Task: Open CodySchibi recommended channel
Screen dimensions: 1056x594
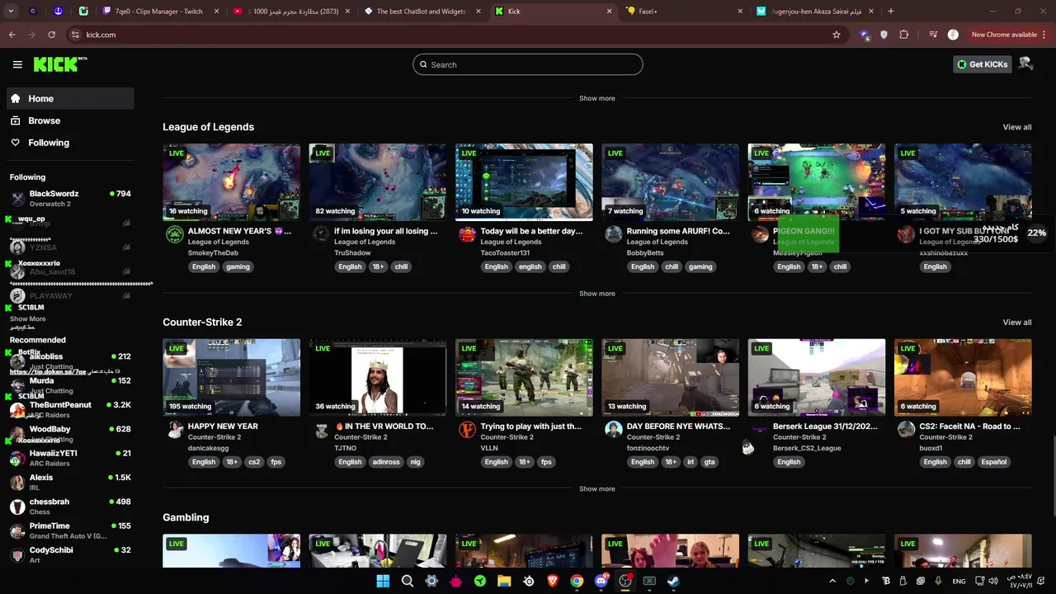Action: [70, 554]
